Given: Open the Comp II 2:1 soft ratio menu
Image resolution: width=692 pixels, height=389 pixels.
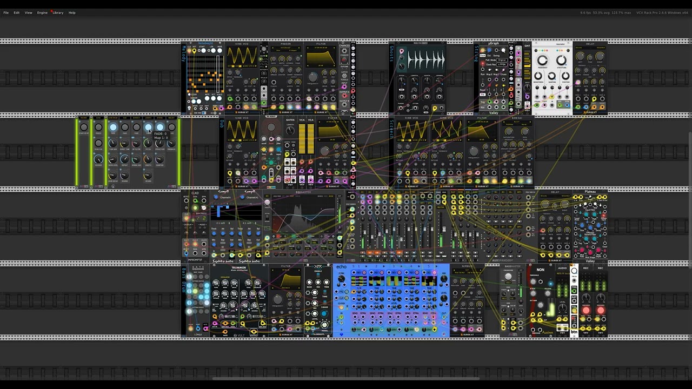Looking at the screenshot, I should (x=222, y=223).
